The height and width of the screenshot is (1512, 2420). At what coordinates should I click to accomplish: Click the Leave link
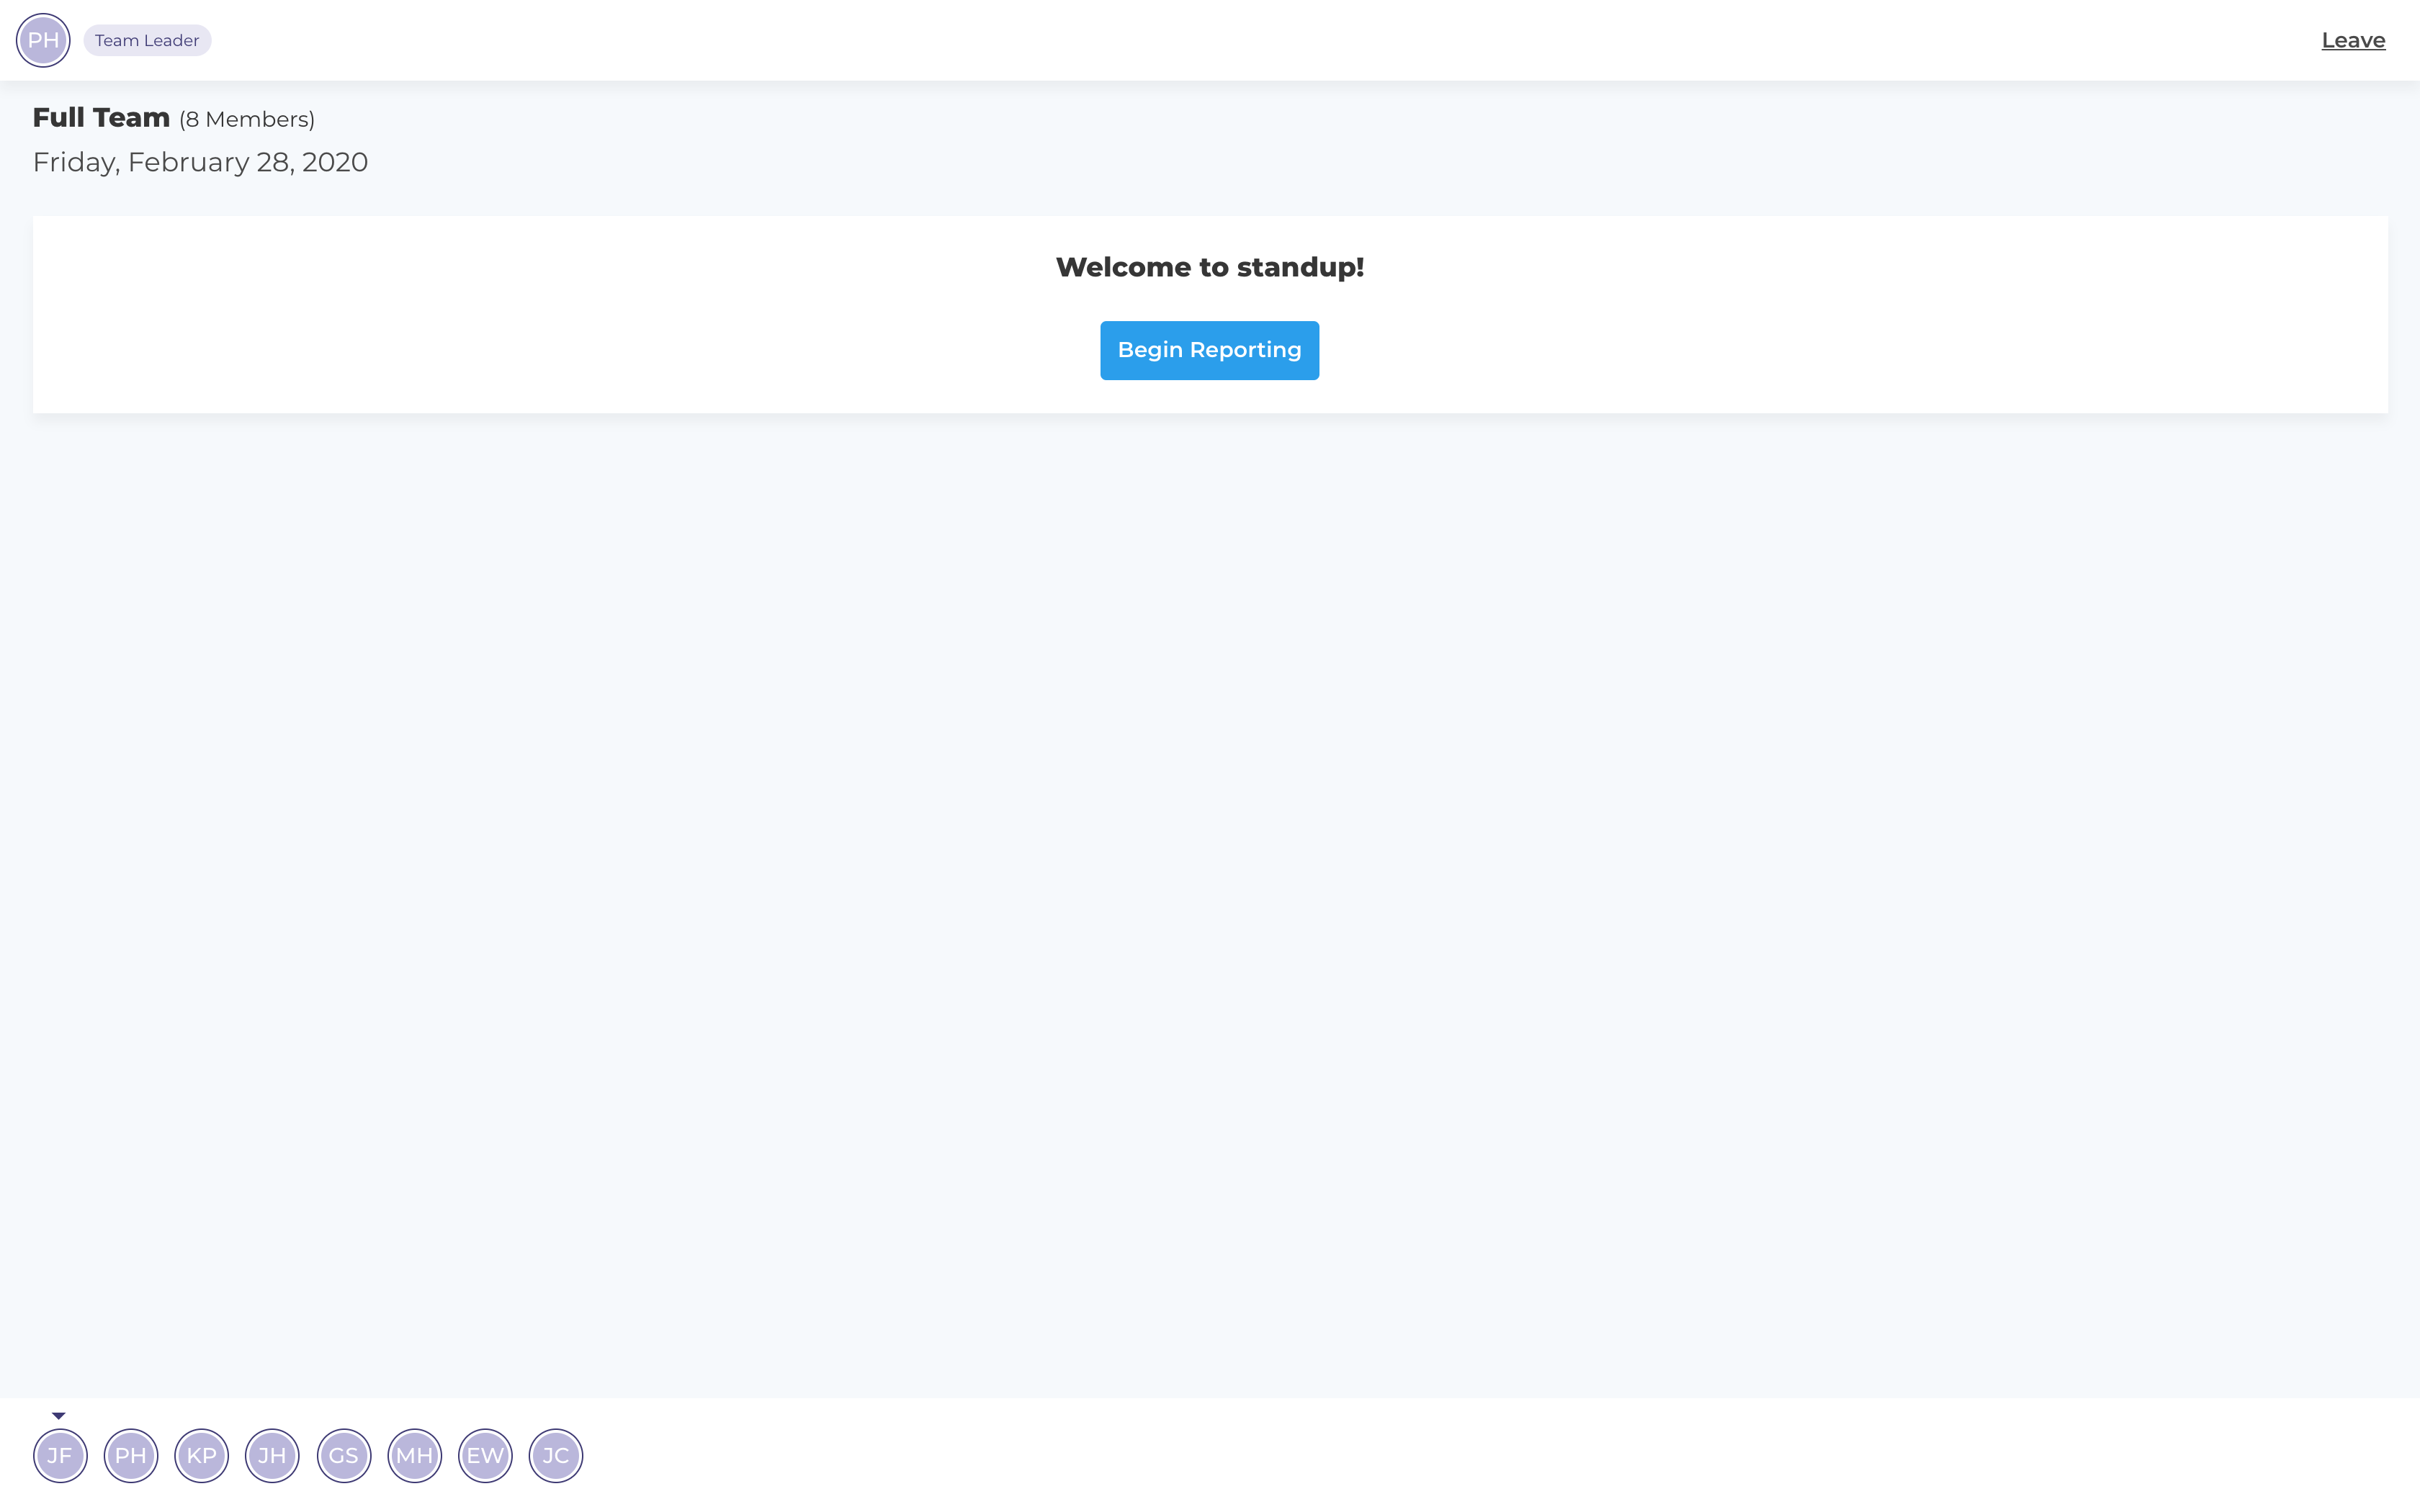tap(2352, 41)
